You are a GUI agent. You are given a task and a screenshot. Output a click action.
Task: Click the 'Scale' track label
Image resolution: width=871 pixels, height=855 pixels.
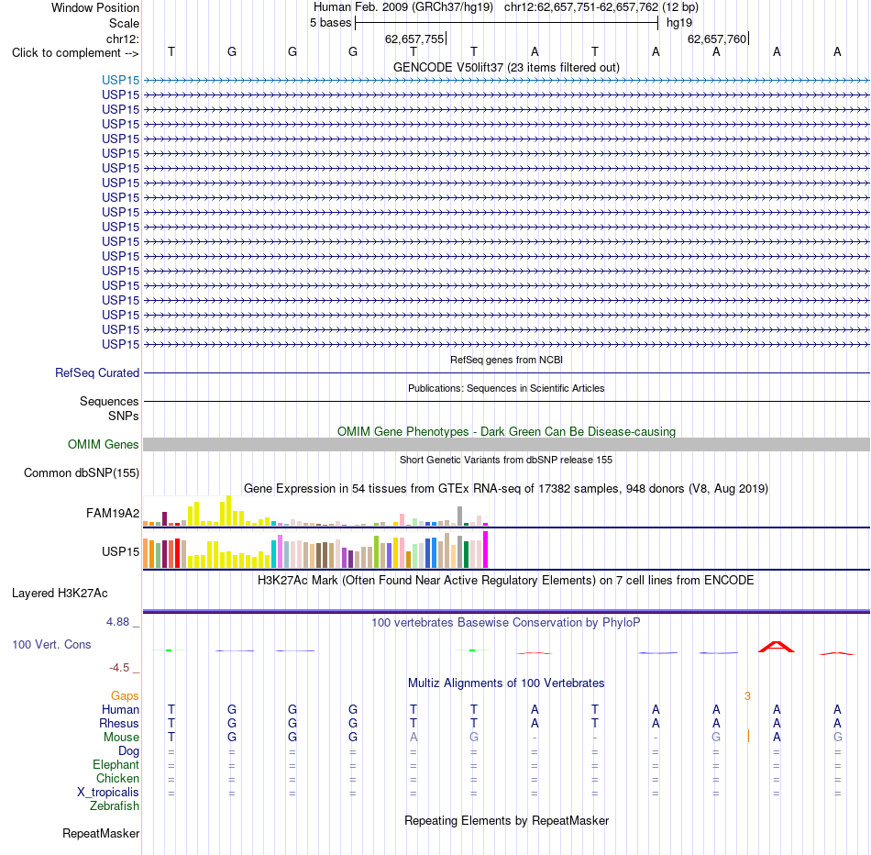coord(124,23)
